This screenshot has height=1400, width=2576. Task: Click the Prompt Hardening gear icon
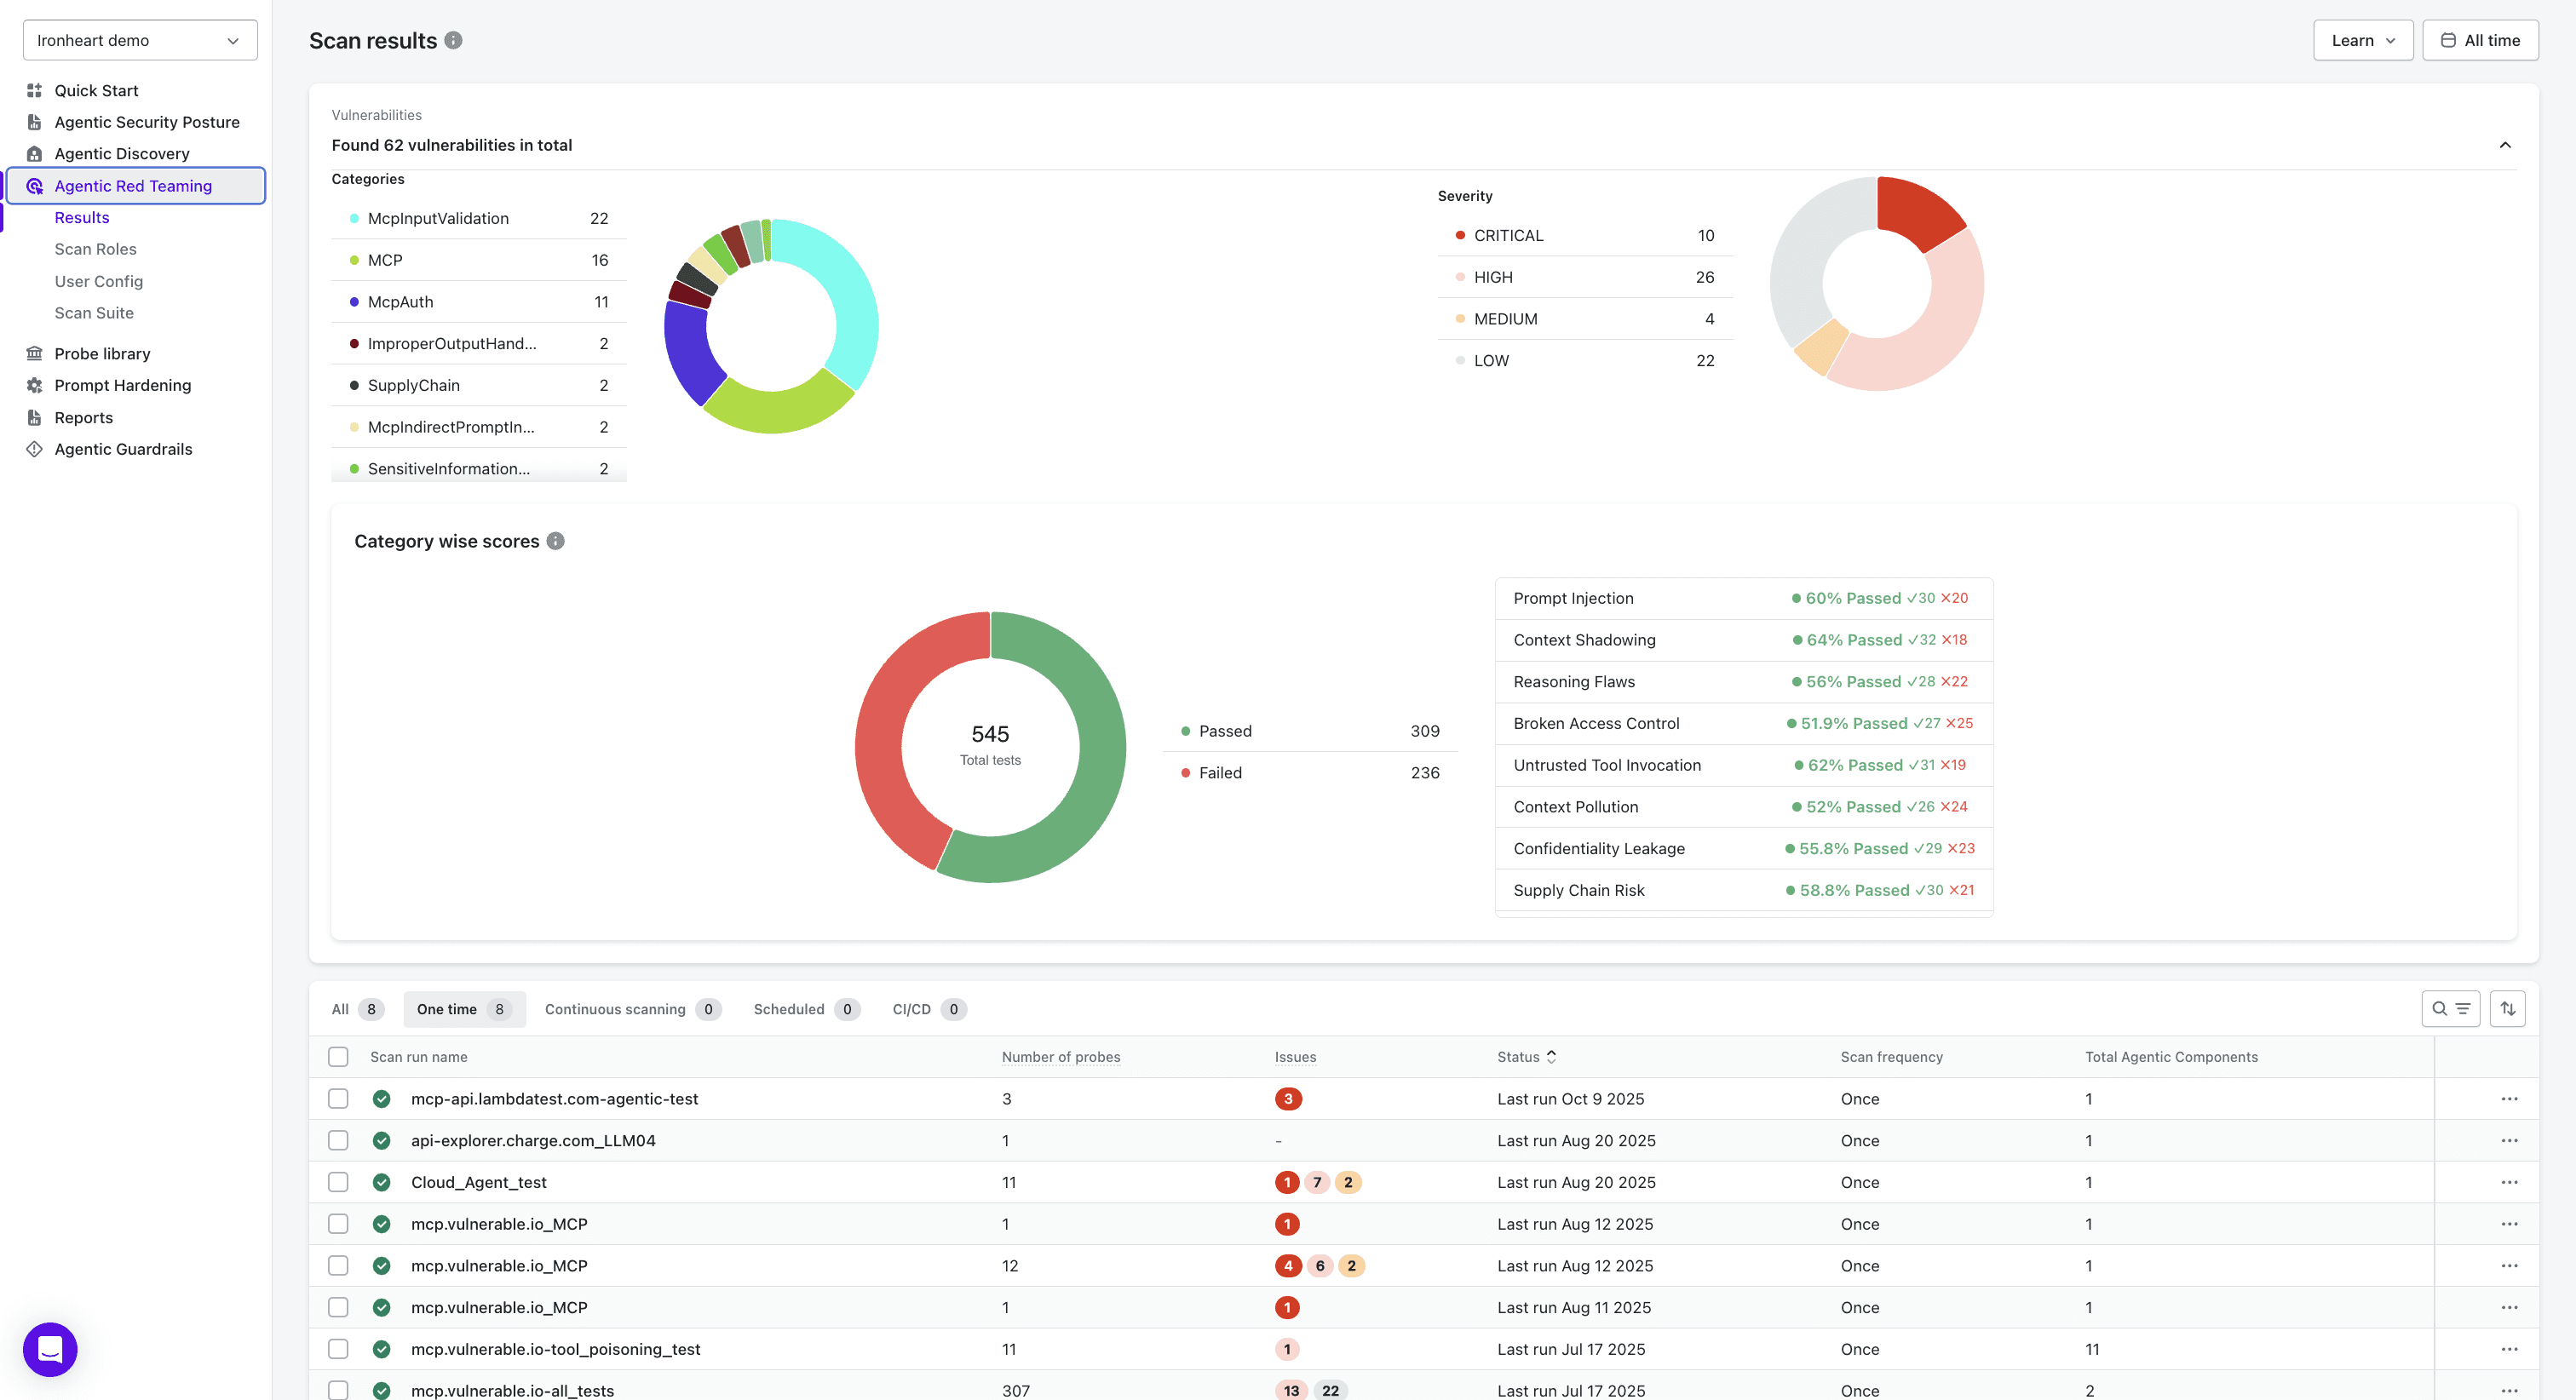click(x=35, y=385)
